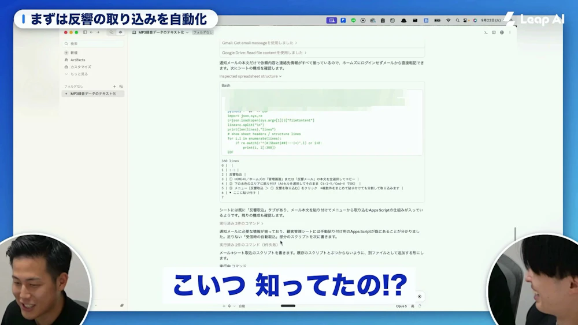The width and height of the screenshot is (578, 325).
Task: Click the 高 effort setting
Action: point(413,306)
